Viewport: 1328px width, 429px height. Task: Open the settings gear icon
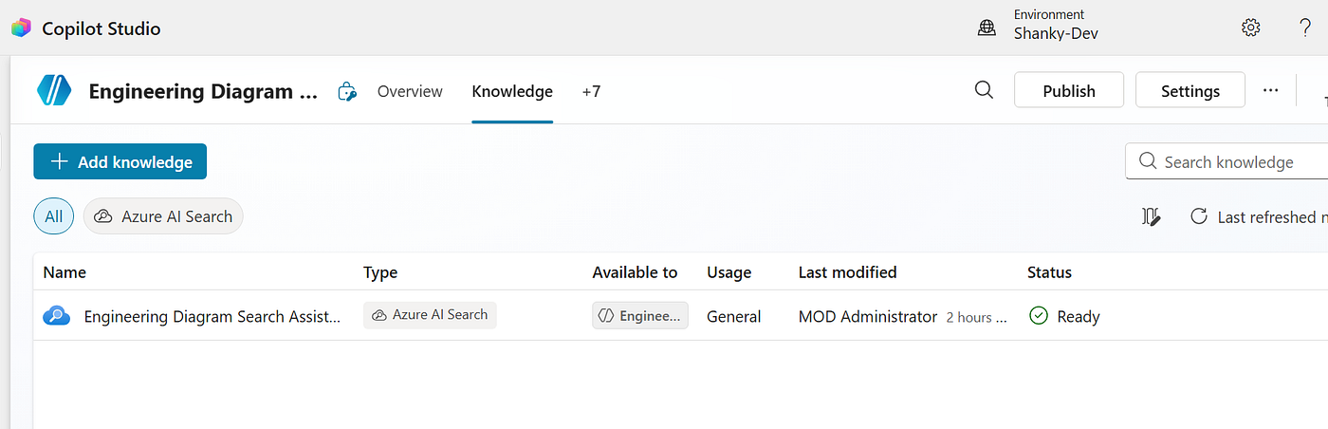coord(1251,28)
